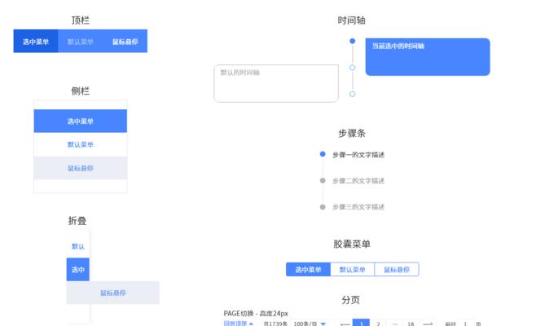Click the filled blue timeline dot at top

pyautogui.click(x=352, y=41)
